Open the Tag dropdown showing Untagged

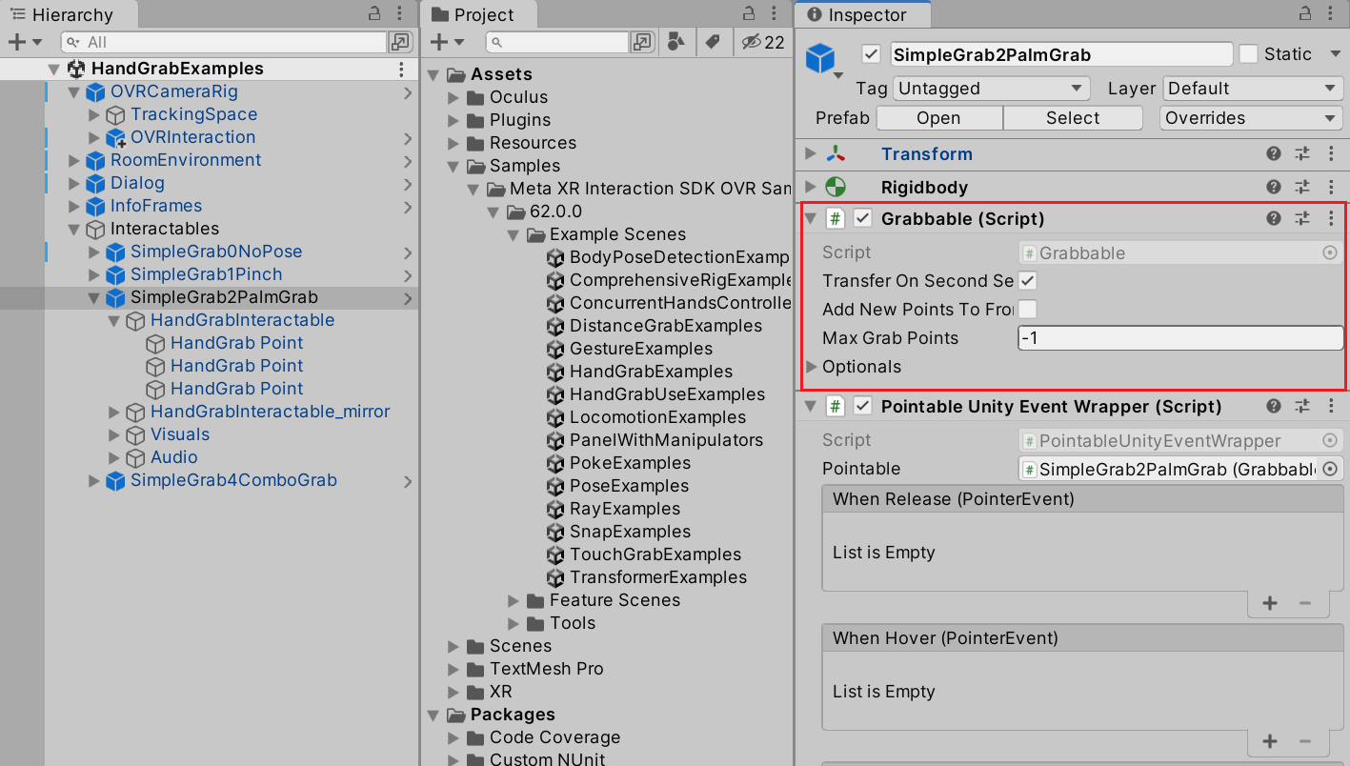pyautogui.click(x=991, y=89)
